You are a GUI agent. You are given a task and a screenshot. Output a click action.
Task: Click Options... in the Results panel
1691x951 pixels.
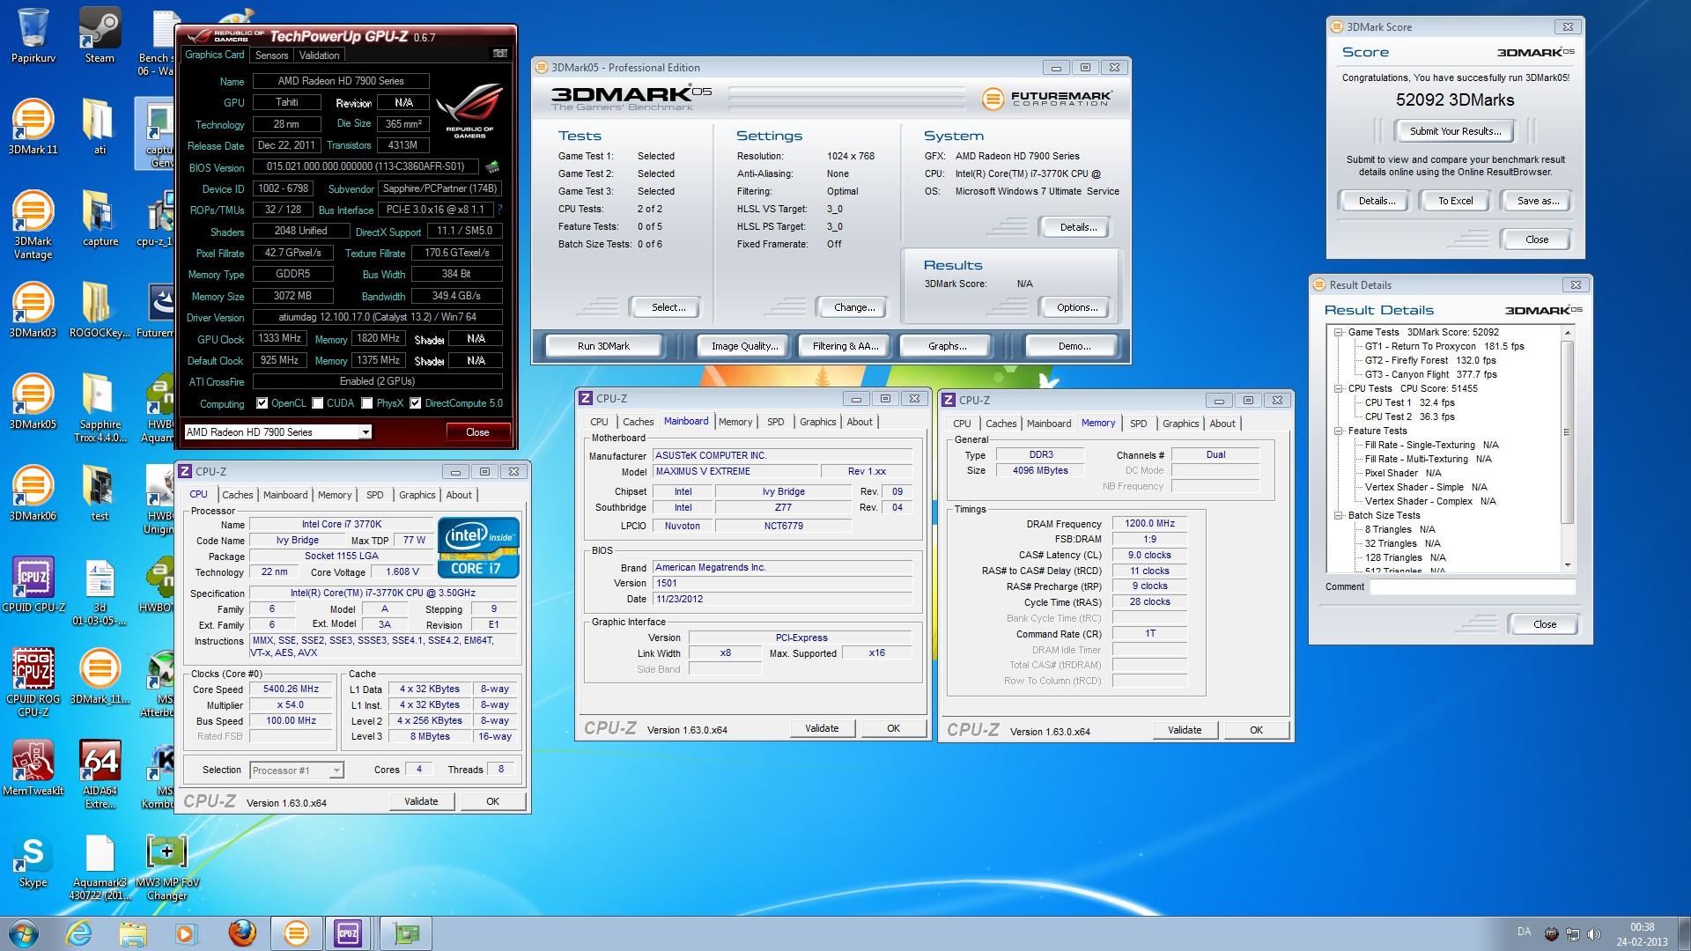point(1077,307)
